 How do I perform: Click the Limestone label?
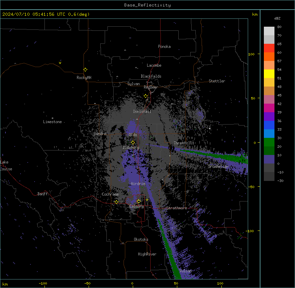pos(52,122)
